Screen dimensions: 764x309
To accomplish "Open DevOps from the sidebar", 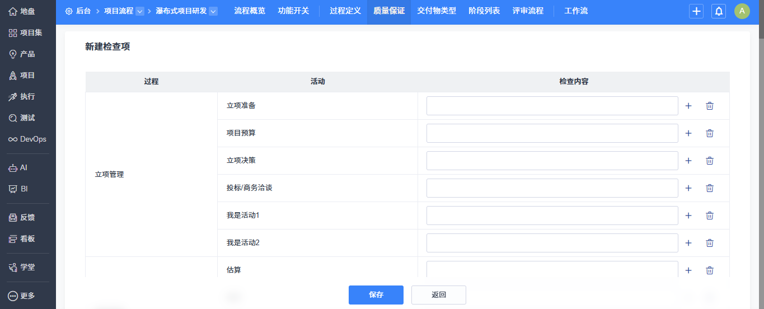I will click(x=27, y=139).
